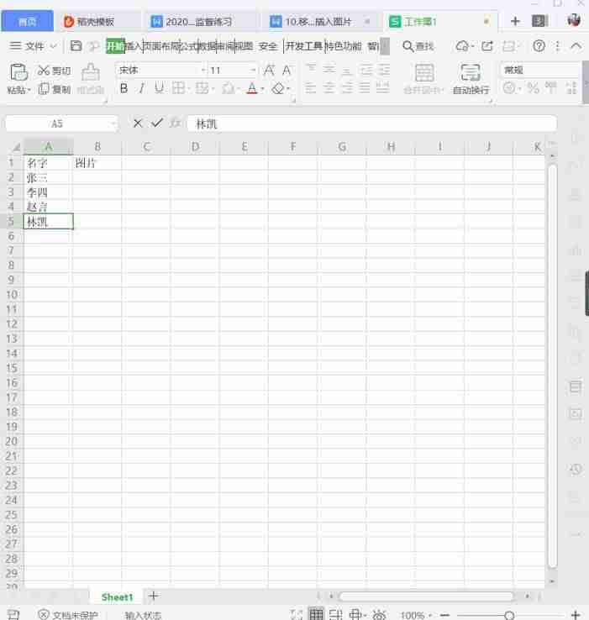Open the Name Box dropdown arrow
589x620 pixels.
pyautogui.click(x=113, y=124)
